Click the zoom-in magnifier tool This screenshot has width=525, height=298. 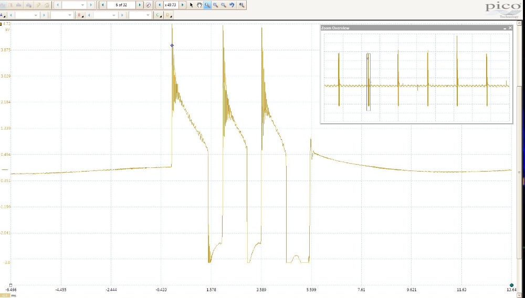[216, 5]
